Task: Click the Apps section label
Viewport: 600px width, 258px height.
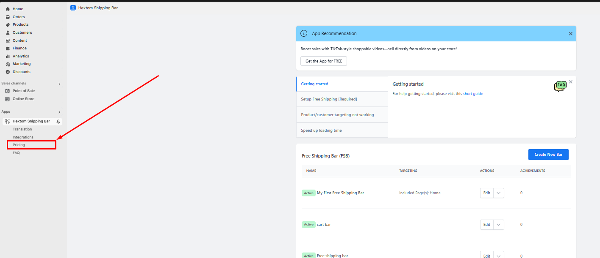Action: point(6,112)
